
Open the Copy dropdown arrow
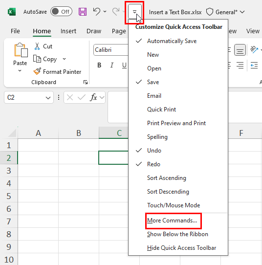click(64, 59)
